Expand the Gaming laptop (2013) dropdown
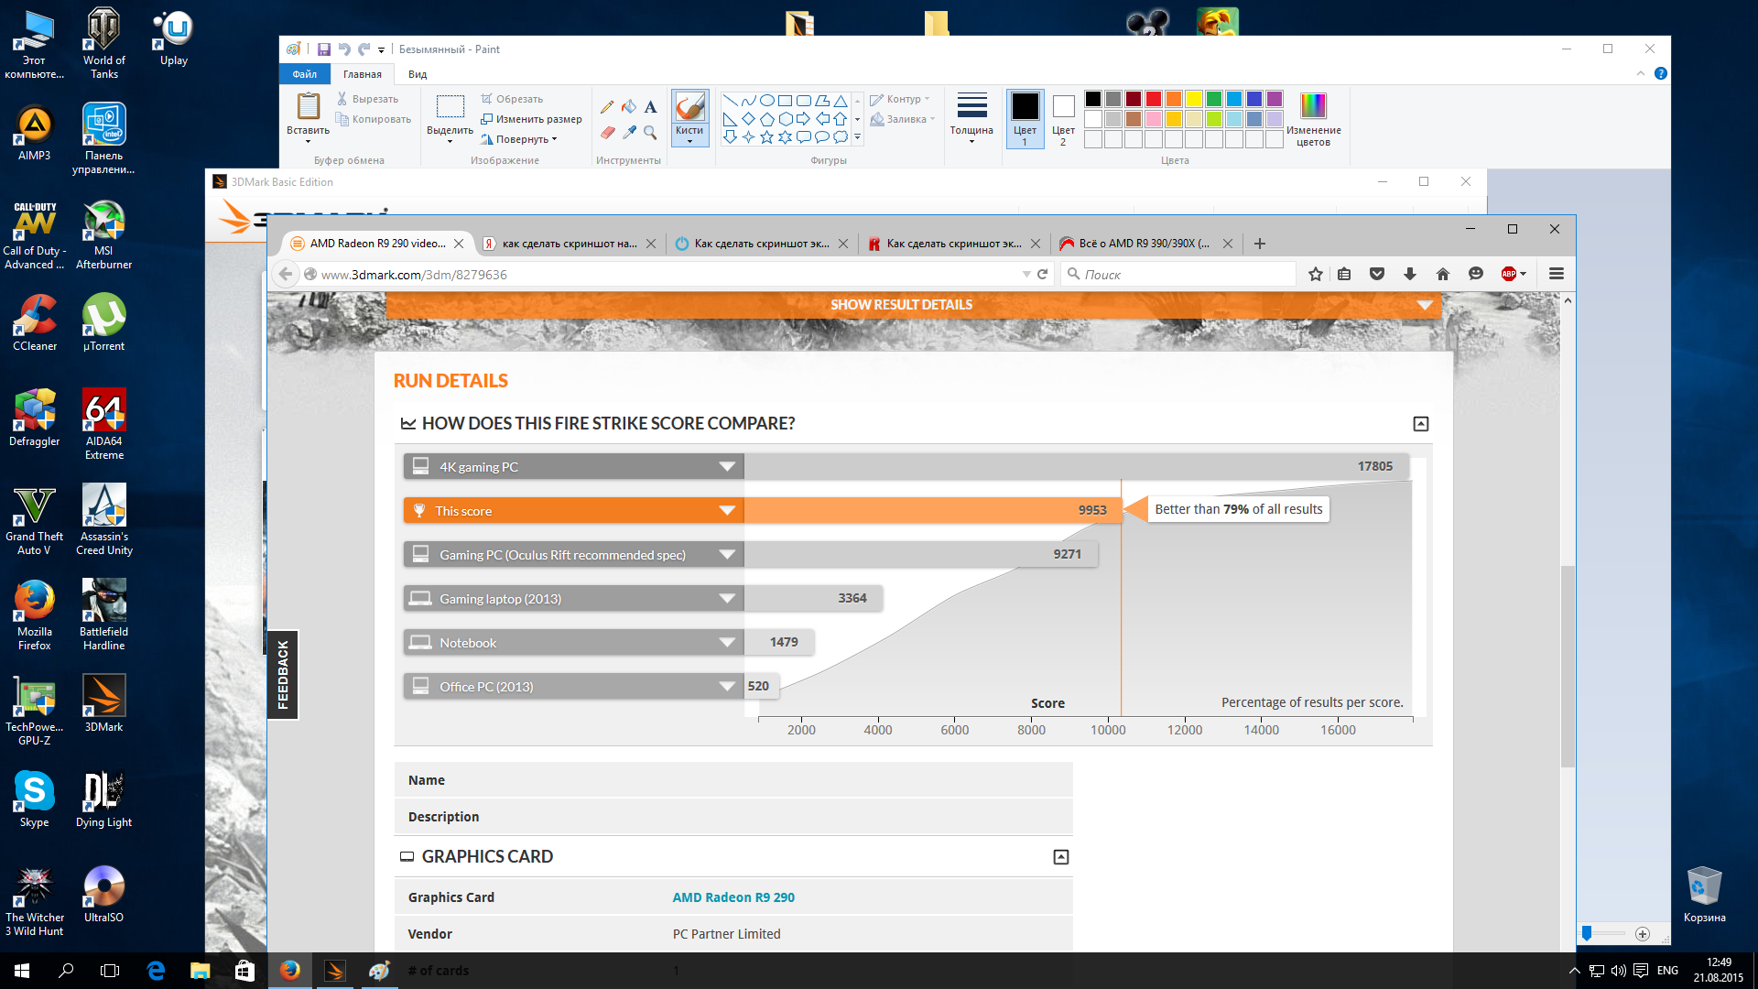Screen dimensions: 1758x989 [x=727, y=599]
